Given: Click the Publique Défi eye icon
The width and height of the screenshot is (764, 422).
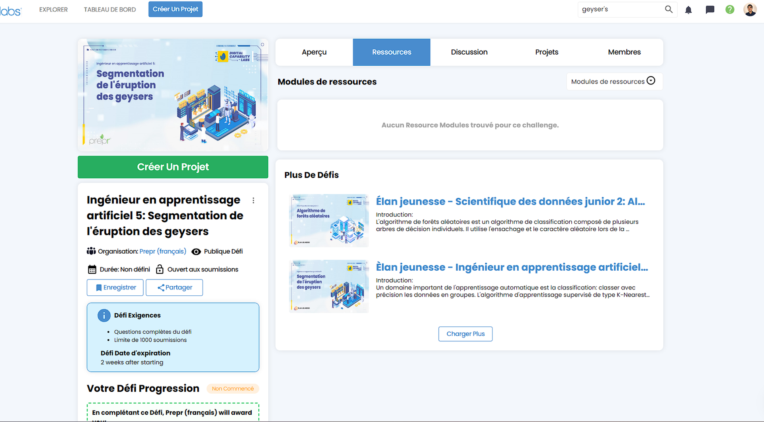Looking at the screenshot, I should click(196, 252).
